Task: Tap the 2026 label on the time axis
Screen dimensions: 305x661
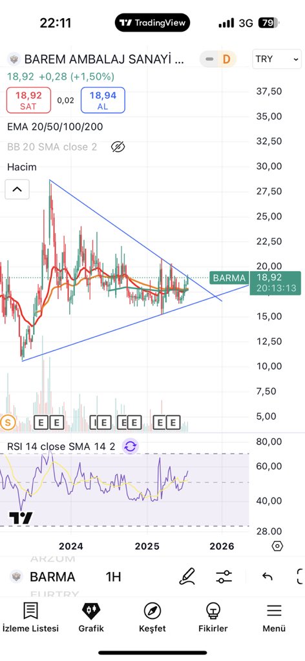Action: 222,546
